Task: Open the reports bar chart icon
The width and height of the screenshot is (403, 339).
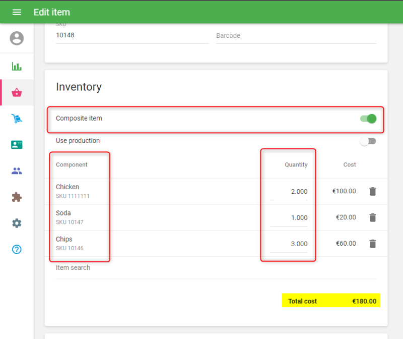Action: (17, 67)
